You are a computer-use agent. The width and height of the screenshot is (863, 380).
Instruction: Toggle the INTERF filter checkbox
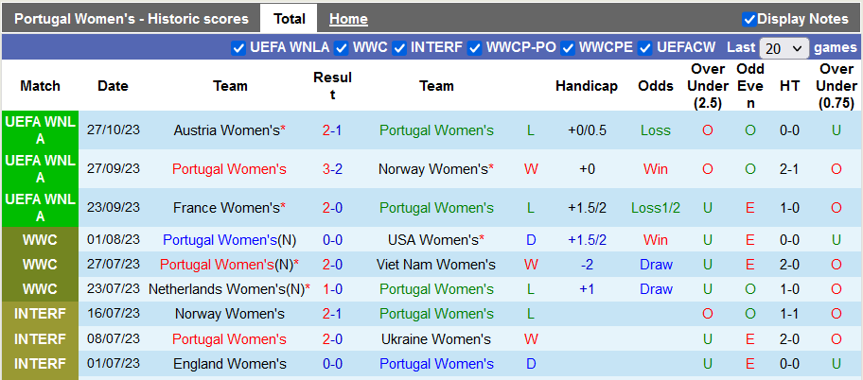click(399, 47)
